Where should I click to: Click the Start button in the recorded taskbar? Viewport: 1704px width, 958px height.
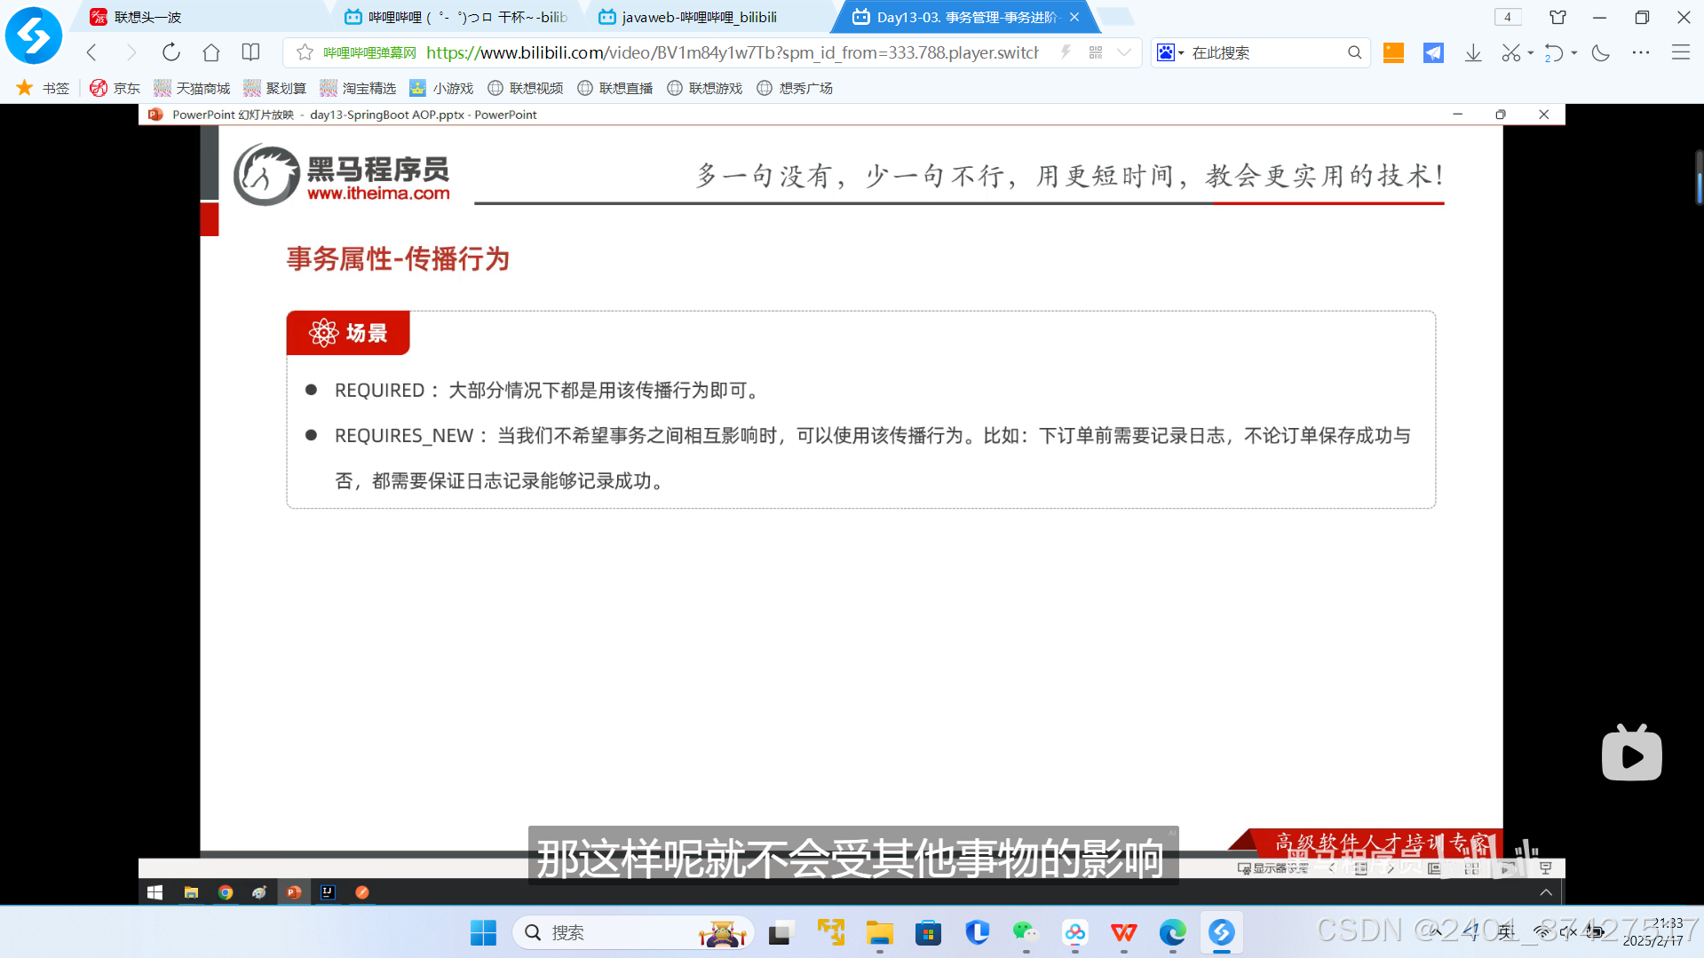coord(155,892)
